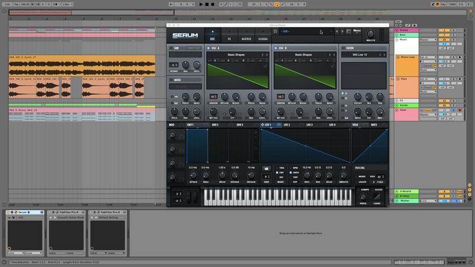Go to next Serum preset arrow
This screenshot has height=267, width=475.
coord(343,31)
